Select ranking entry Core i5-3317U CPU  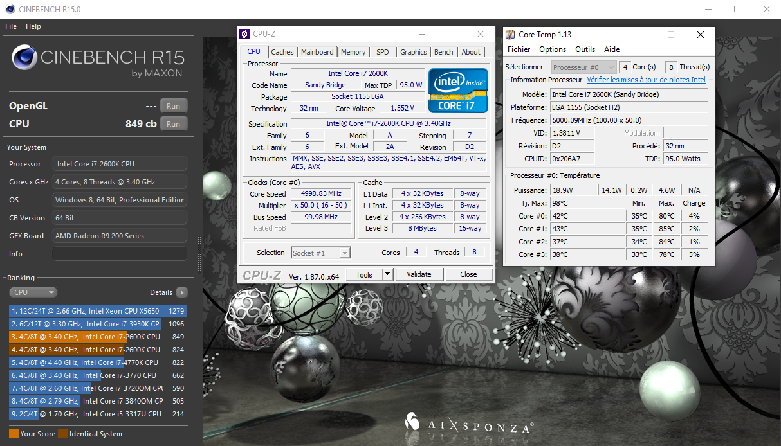[98, 414]
